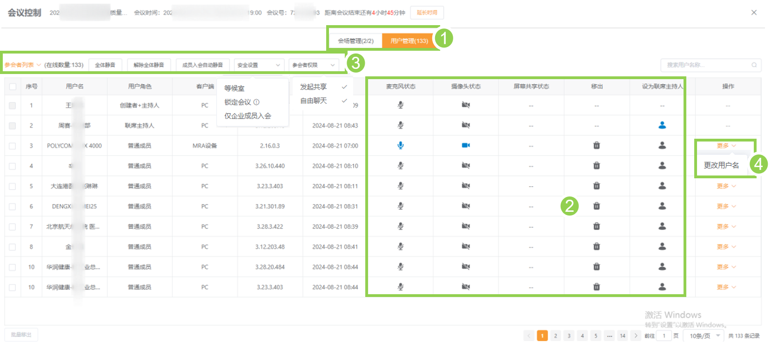This screenshot has height=344, width=771.
Task: Check the checkbox for row 3 POLYCOM
Action: click(13, 146)
